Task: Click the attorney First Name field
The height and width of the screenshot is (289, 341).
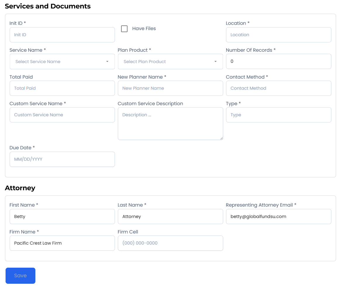Action: point(62,217)
